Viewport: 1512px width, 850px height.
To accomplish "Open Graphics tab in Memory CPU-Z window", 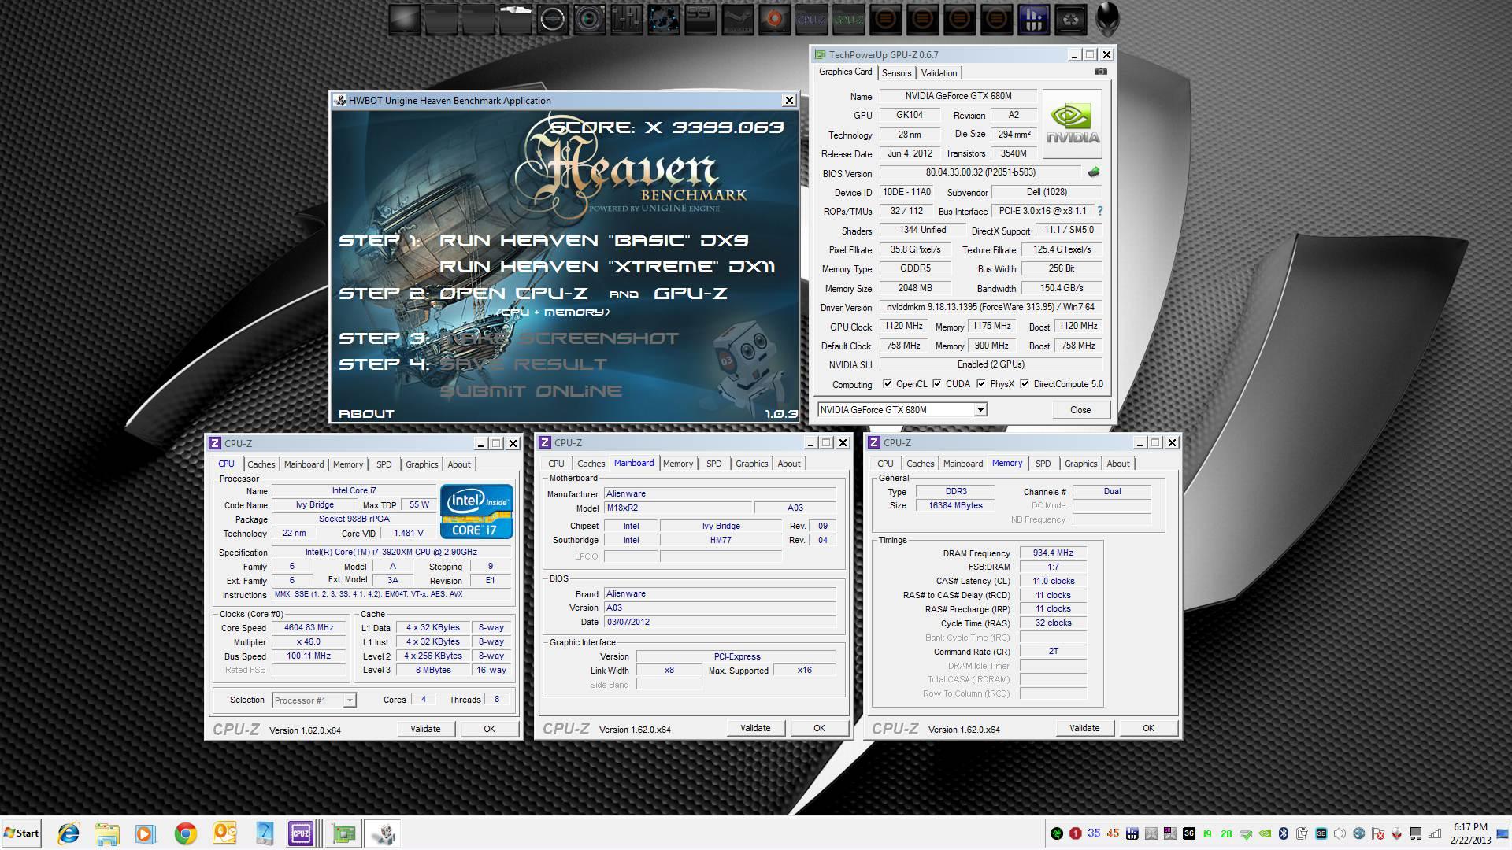I will click(1080, 464).
